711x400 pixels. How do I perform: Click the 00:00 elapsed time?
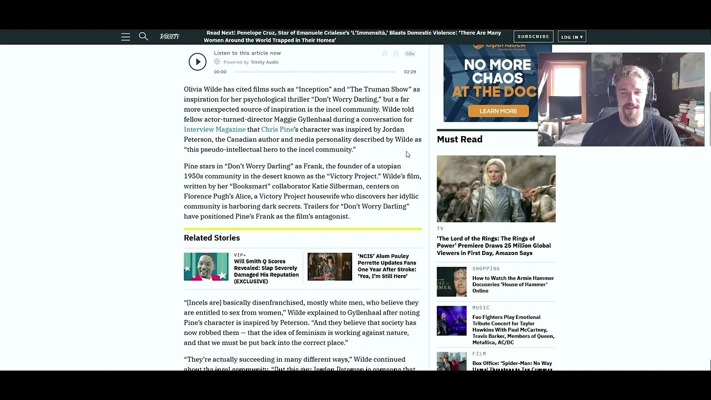tap(220, 72)
